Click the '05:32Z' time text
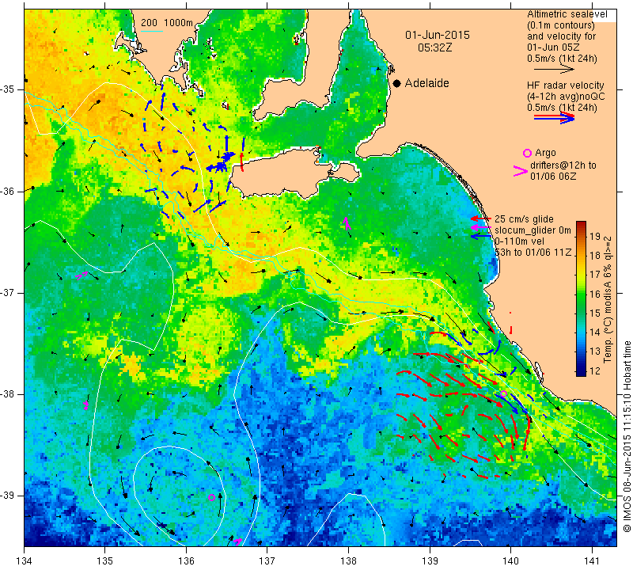Viewport: 633px width, 570px height. pos(434,47)
